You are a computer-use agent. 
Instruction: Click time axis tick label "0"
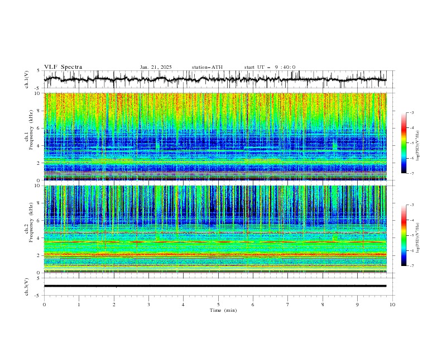coord(44,305)
